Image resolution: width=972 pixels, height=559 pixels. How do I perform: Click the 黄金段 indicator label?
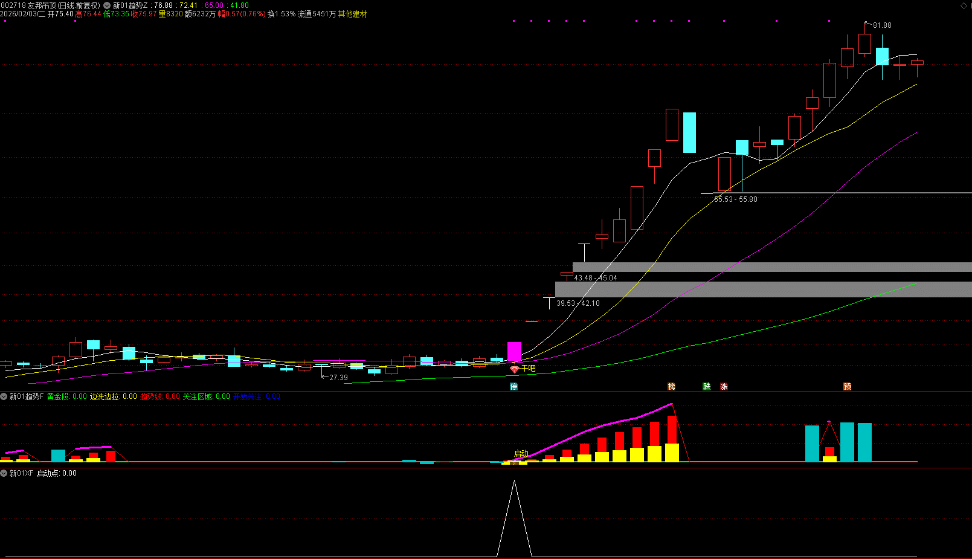pyautogui.click(x=58, y=396)
